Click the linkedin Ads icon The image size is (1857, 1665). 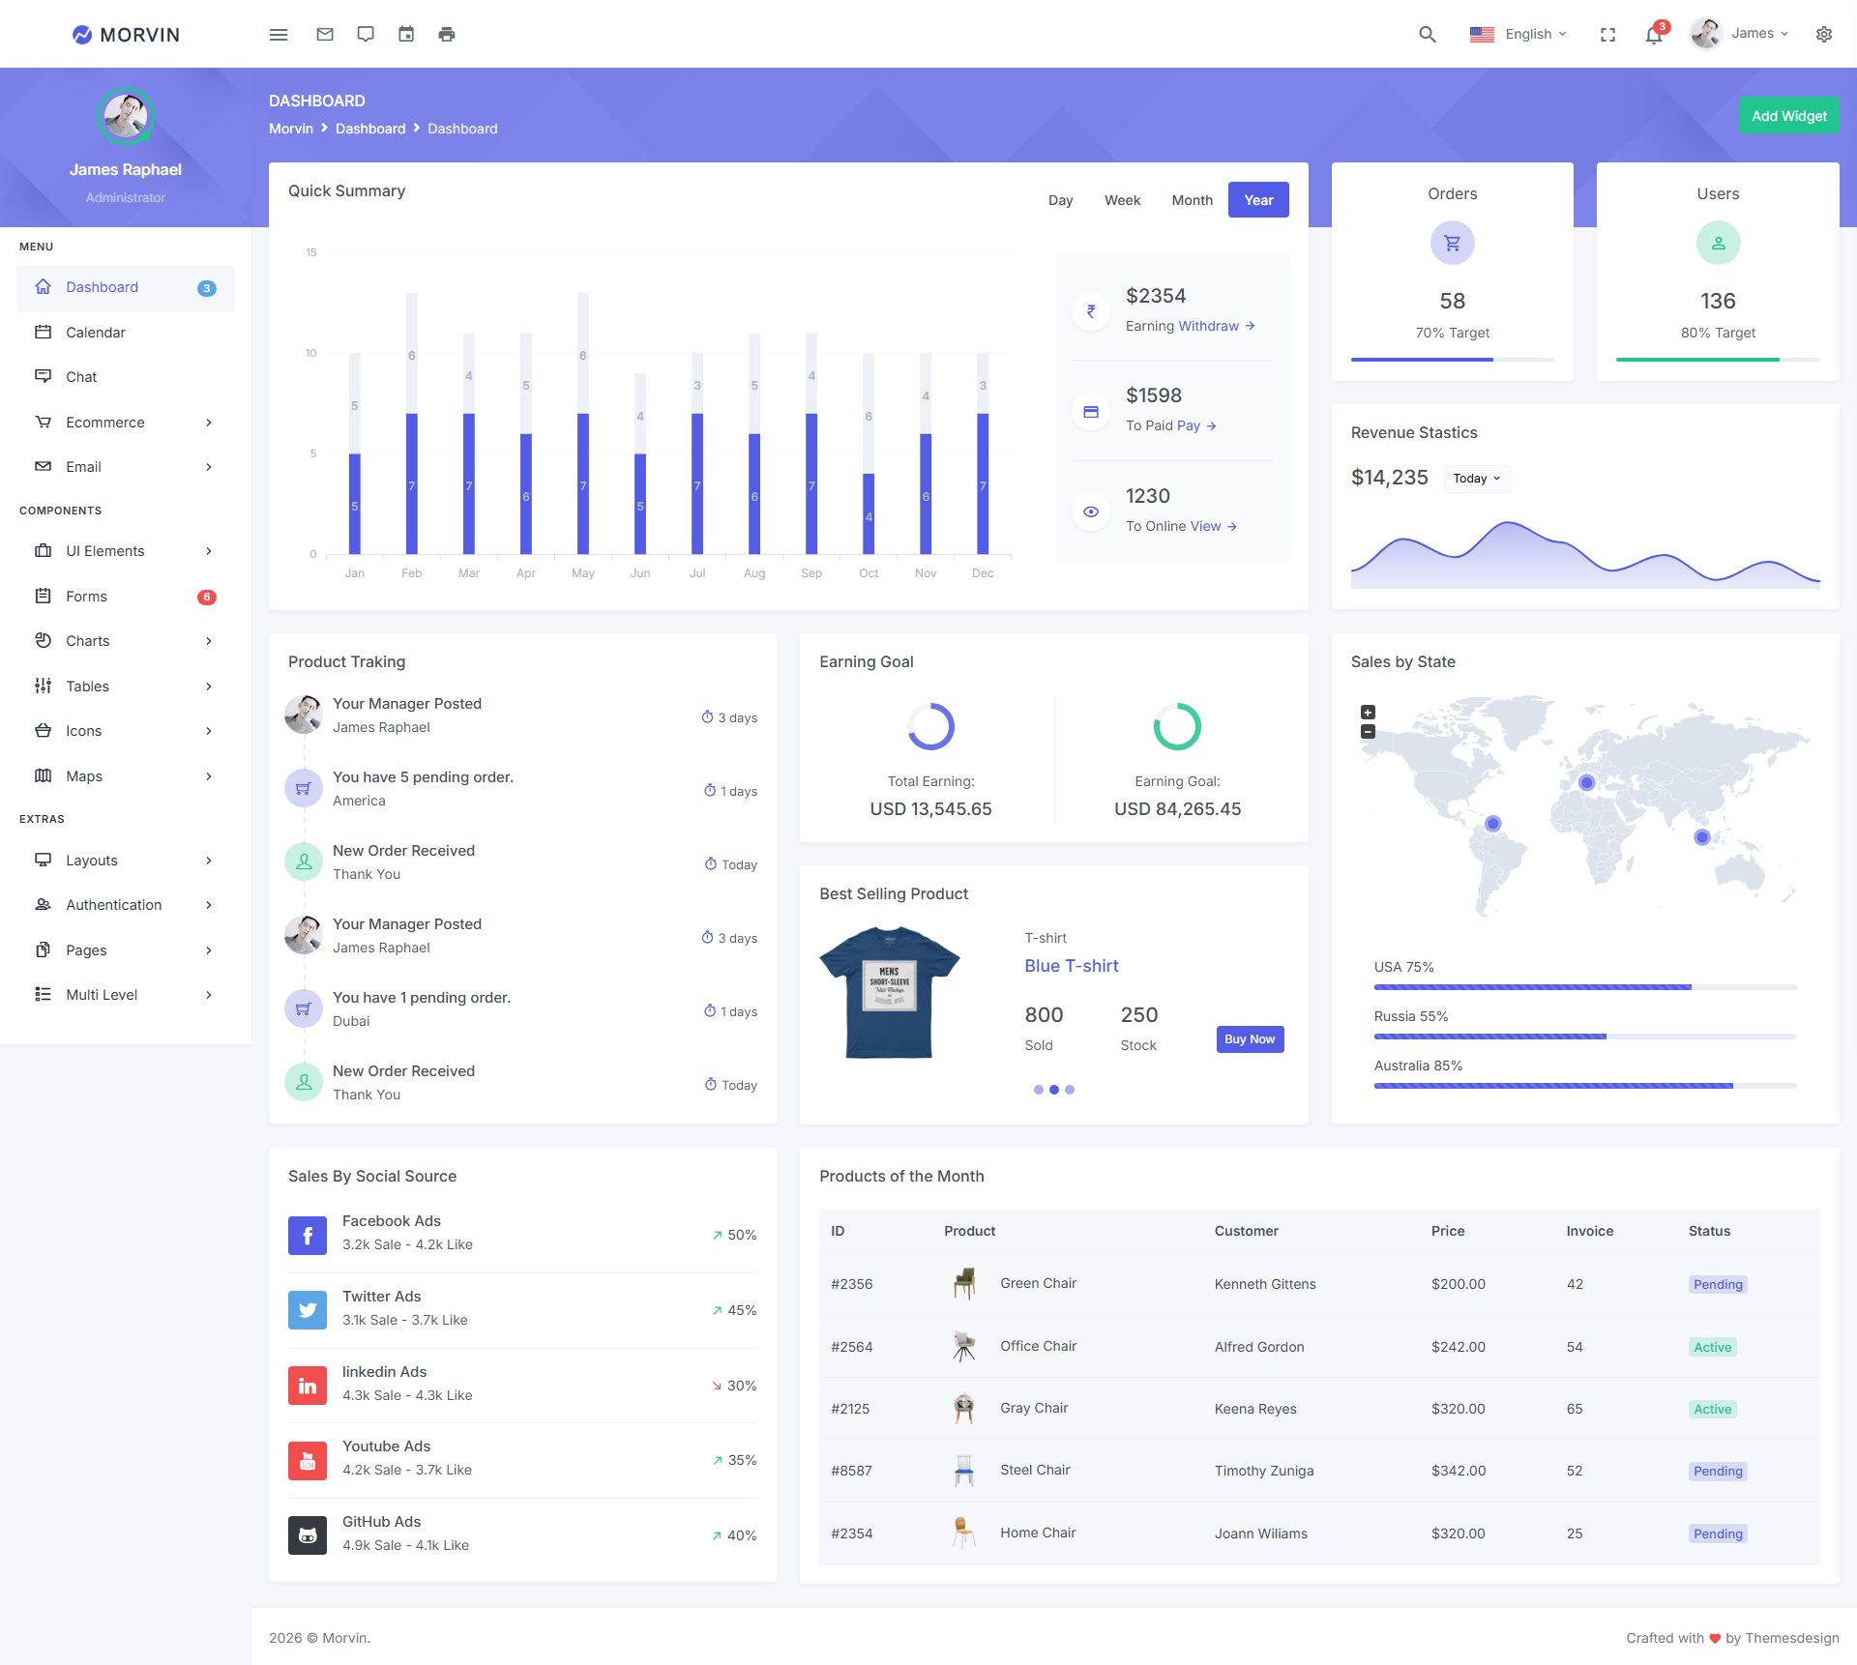click(308, 1386)
